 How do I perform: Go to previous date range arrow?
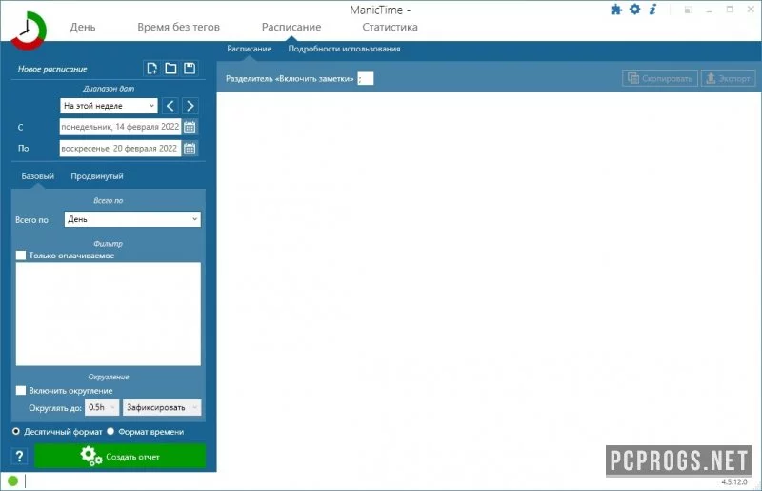(170, 106)
